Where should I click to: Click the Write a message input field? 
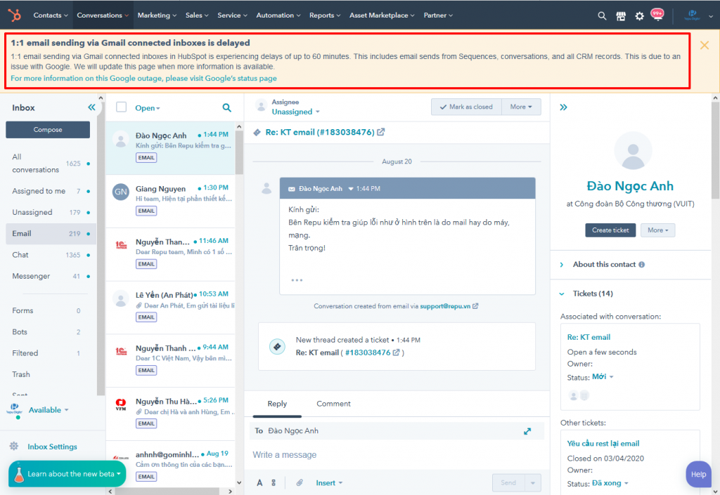(397, 455)
